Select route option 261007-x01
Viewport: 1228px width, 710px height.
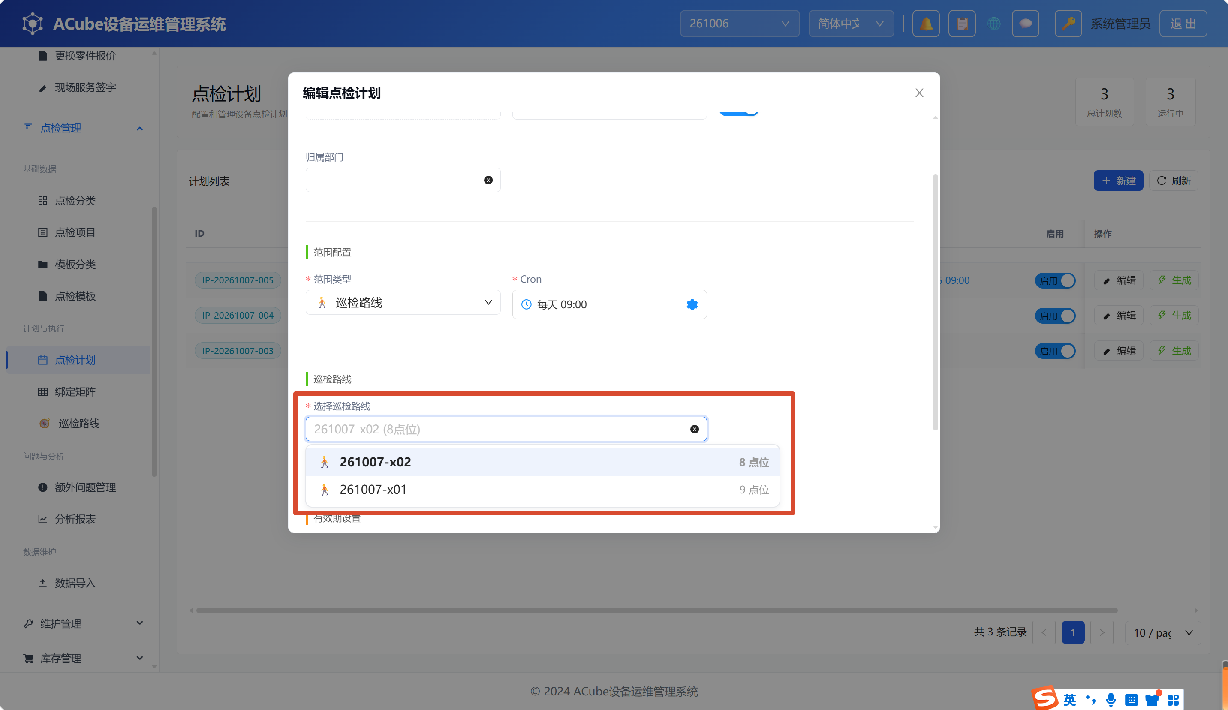pyautogui.click(x=542, y=489)
